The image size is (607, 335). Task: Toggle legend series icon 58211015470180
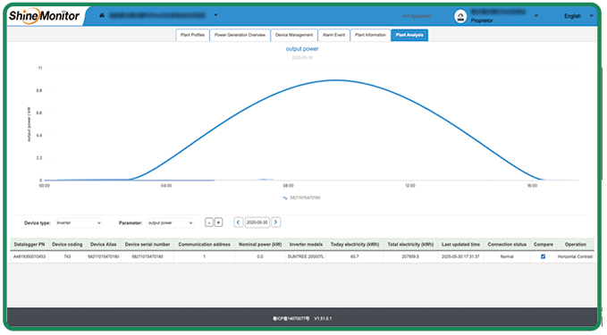[285, 197]
